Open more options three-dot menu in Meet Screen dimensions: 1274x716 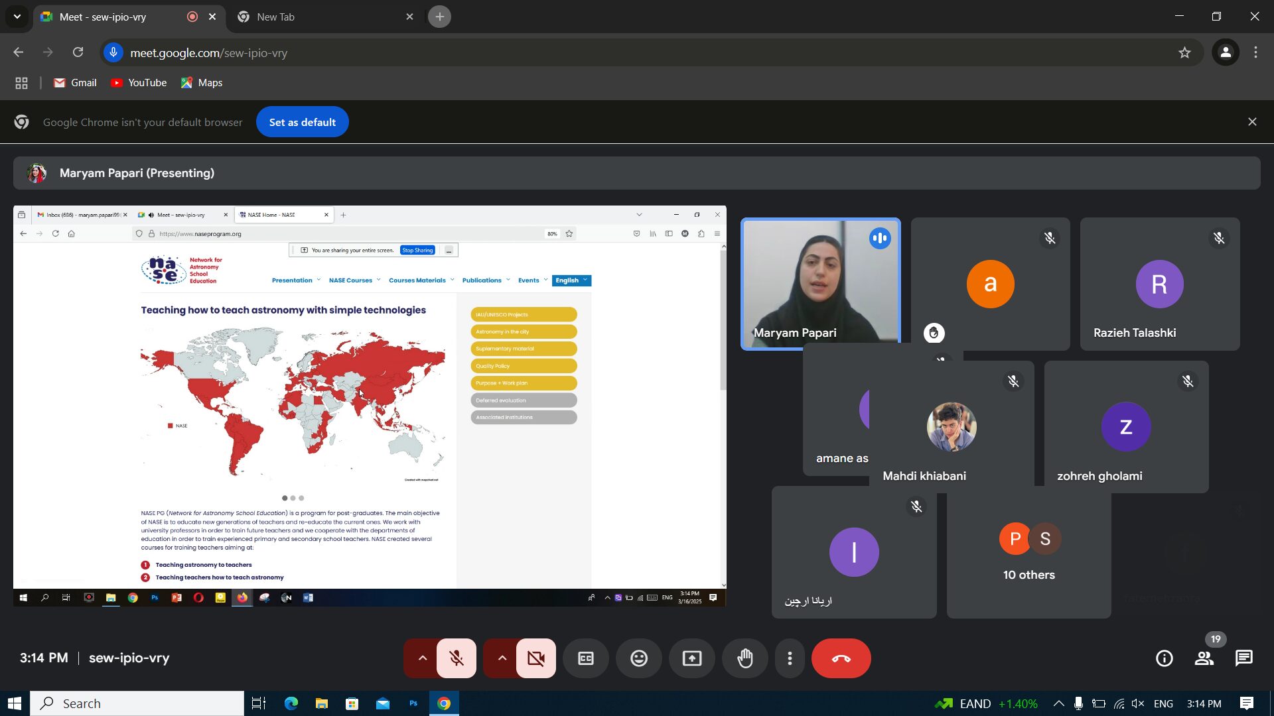click(790, 658)
